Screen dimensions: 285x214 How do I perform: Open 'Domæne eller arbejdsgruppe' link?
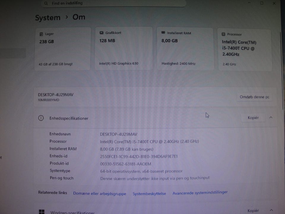100,193
